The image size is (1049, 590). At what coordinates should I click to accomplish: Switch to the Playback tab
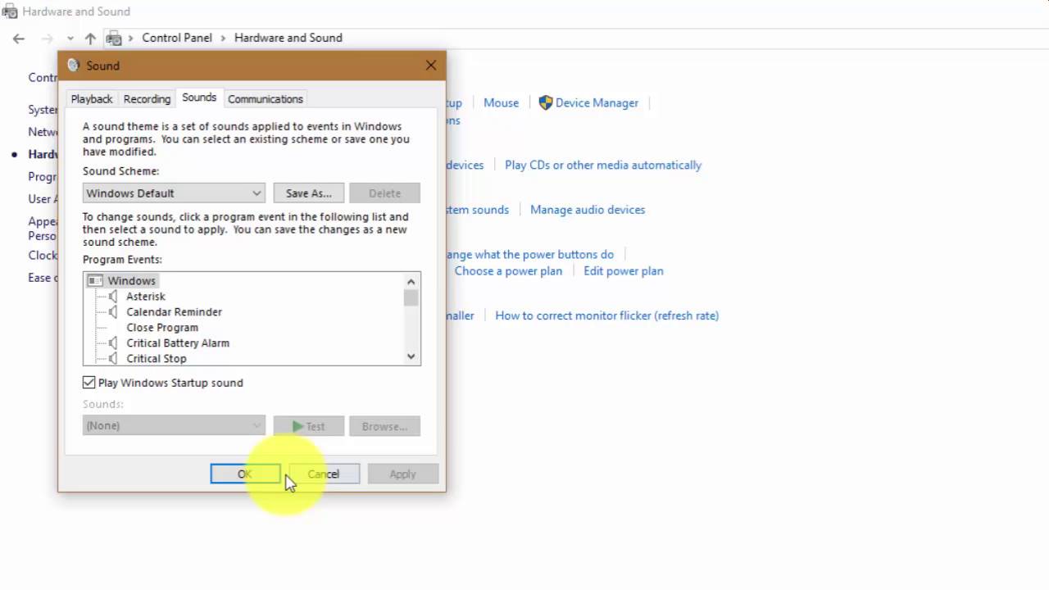(x=91, y=99)
